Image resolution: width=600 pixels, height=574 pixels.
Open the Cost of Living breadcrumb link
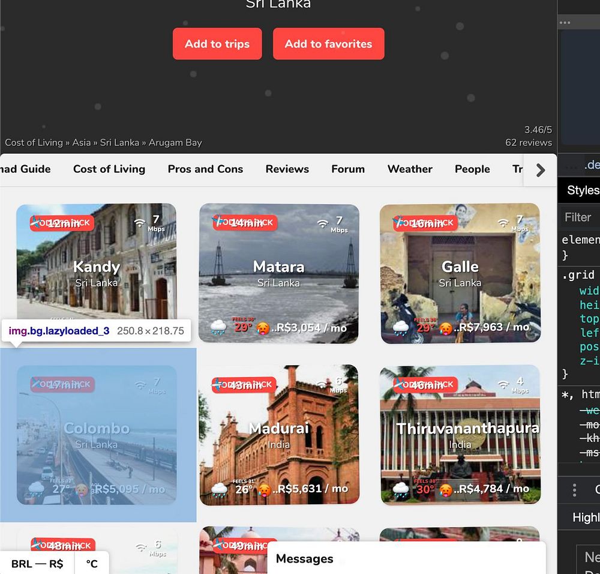coord(34,142)
